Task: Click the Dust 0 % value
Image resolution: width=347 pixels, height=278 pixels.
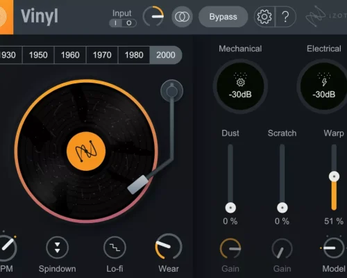Action: pyautogui.click(x=230, y=221)
